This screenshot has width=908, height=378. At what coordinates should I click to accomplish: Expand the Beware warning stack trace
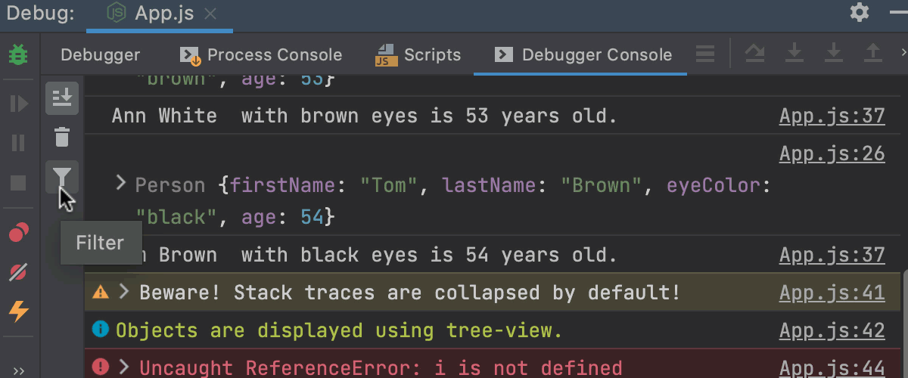(123, 292)
